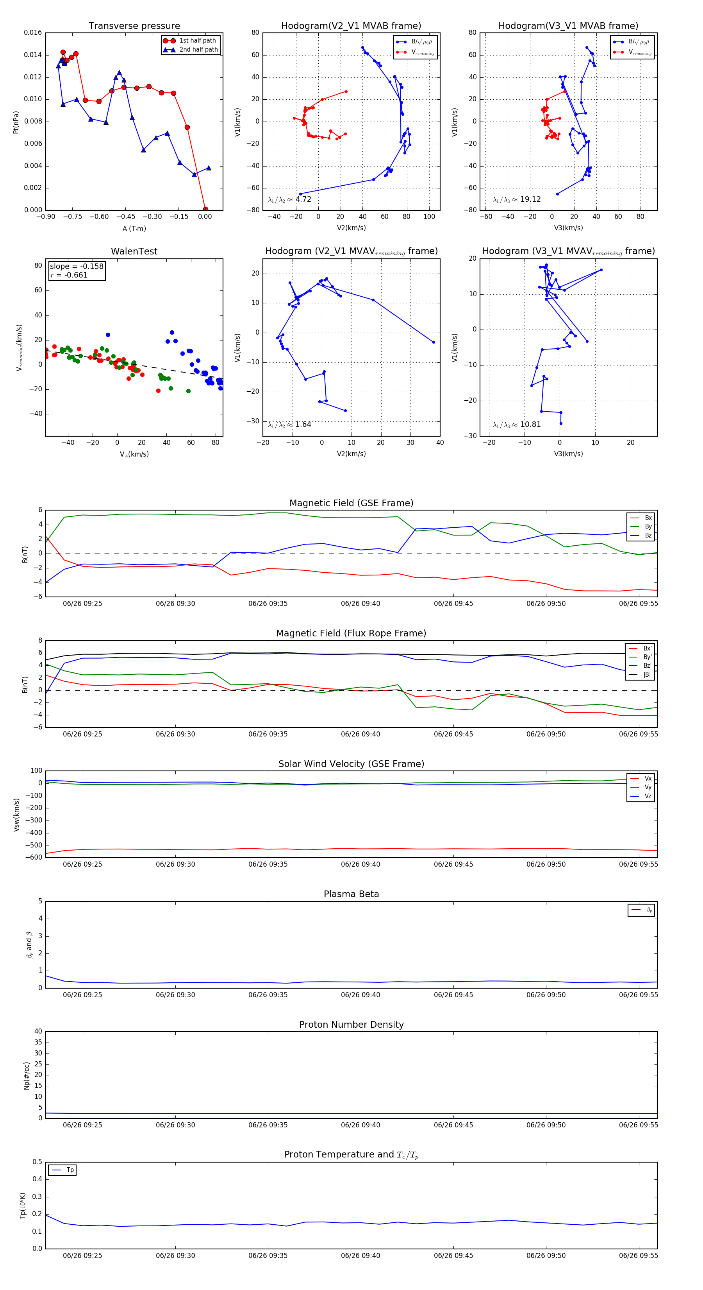Select the Bz' legend entry
The image size is (703, 1290).
pos(641,666)
